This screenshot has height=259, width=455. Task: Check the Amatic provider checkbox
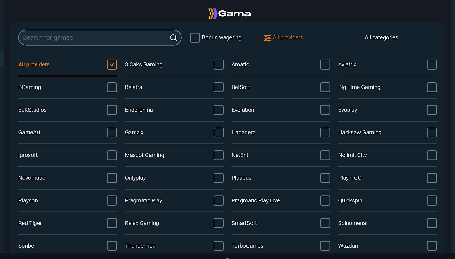pyautogui.click(x=325, y=64)
